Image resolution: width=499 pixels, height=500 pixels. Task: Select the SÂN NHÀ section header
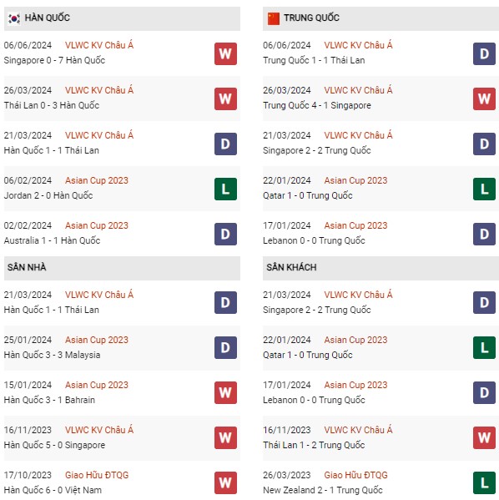point(122,268)
